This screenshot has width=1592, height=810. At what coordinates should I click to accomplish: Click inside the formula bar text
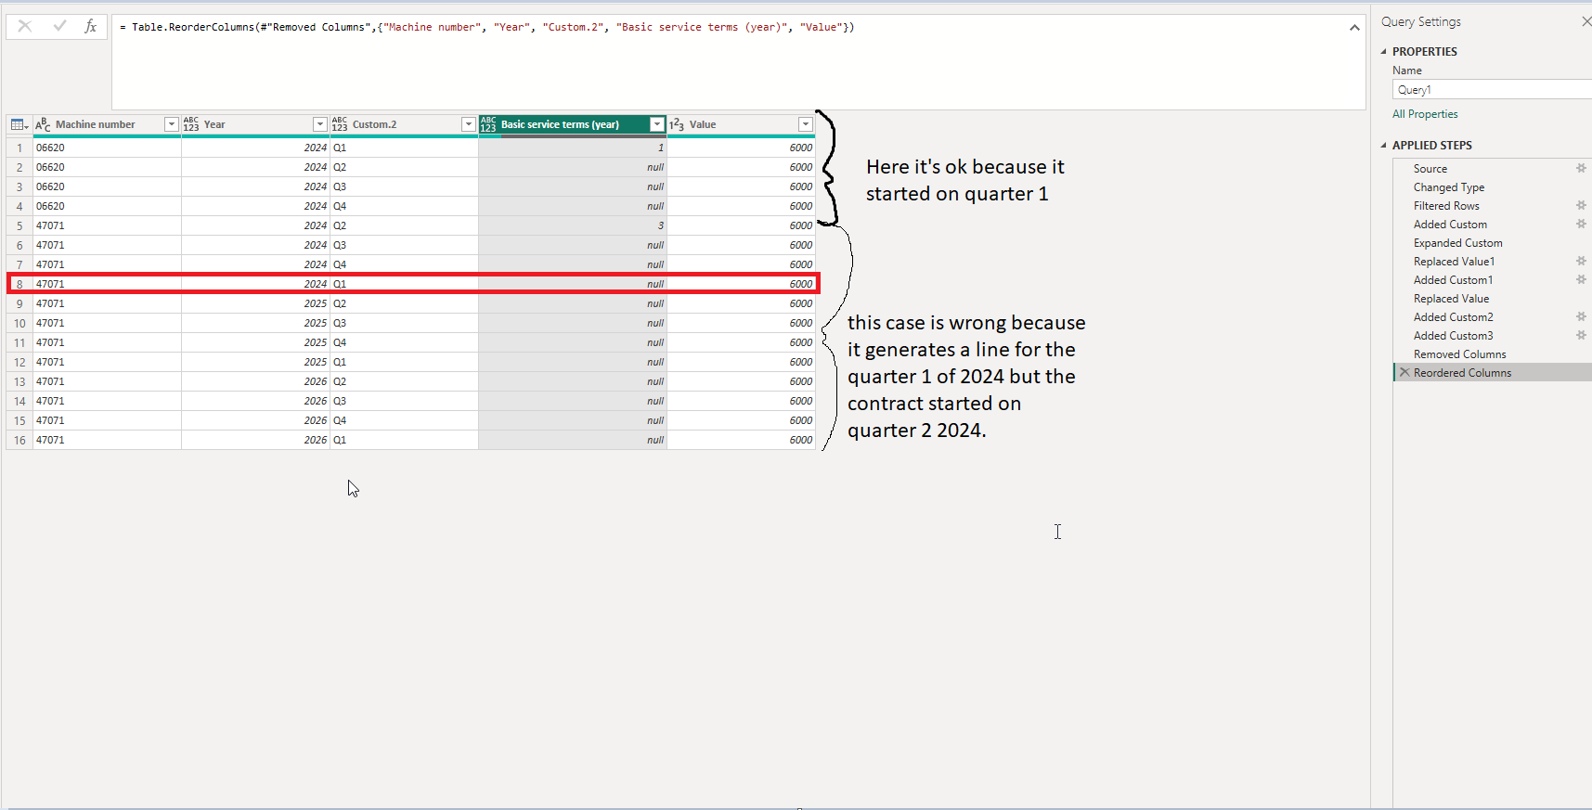point(486,28)
